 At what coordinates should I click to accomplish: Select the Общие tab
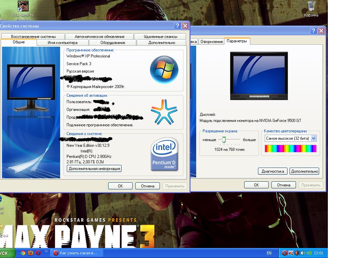(x=19, y=42)
